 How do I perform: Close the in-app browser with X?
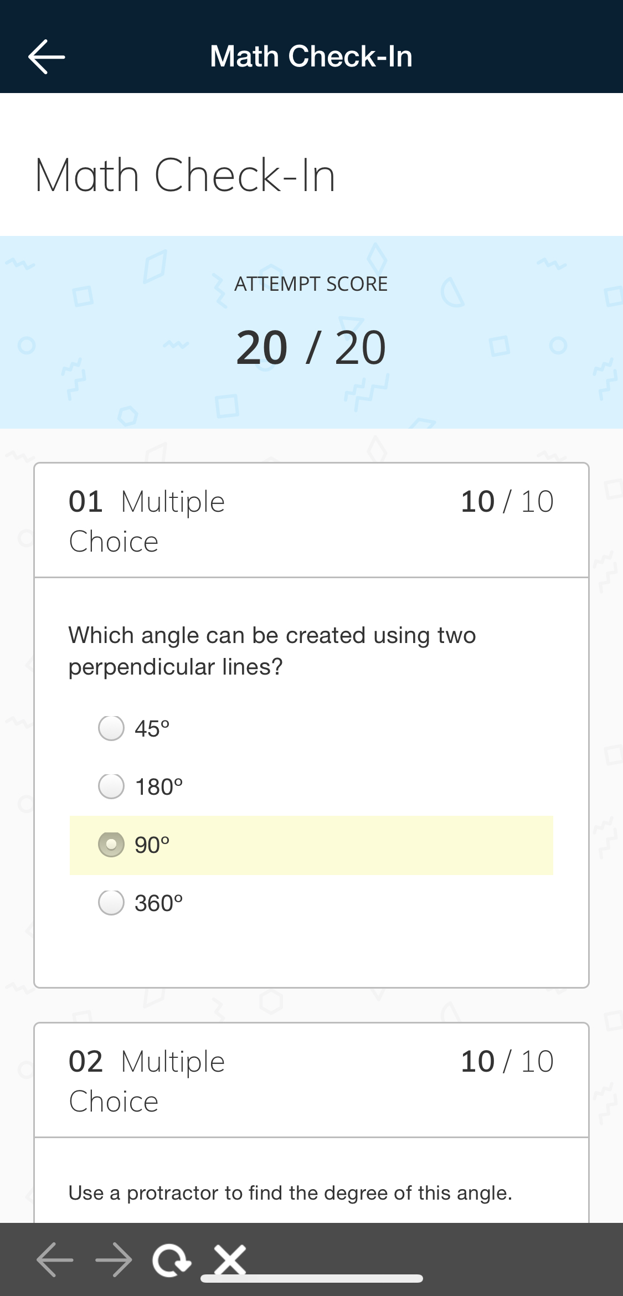[x=230, y=1259]
